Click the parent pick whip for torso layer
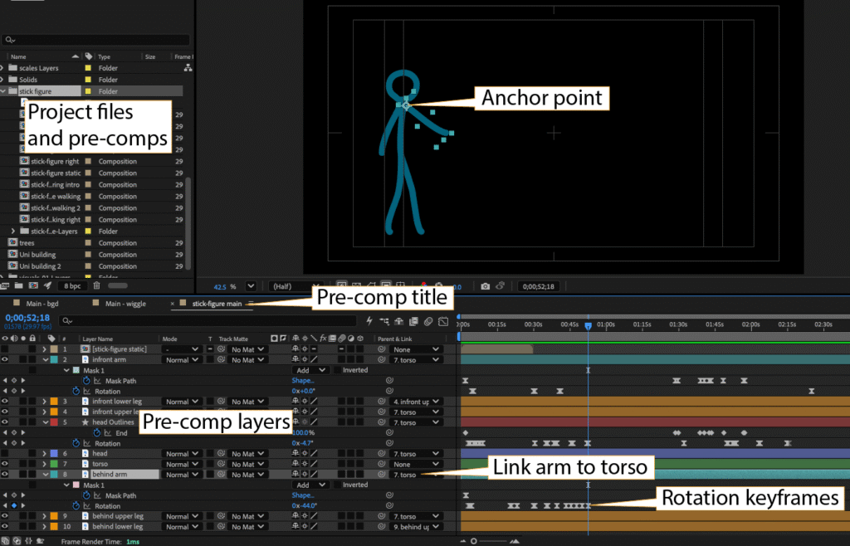The height and width of the screenshot is (546, 850). [383, 464]
